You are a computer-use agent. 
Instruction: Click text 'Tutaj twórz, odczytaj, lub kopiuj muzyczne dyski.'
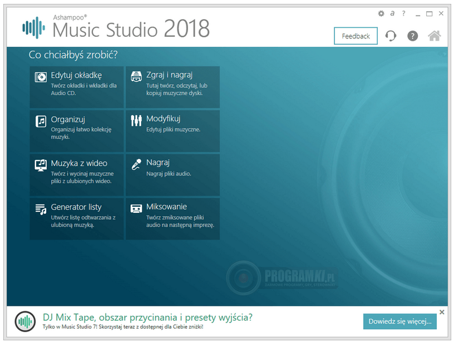coord(176,89)
